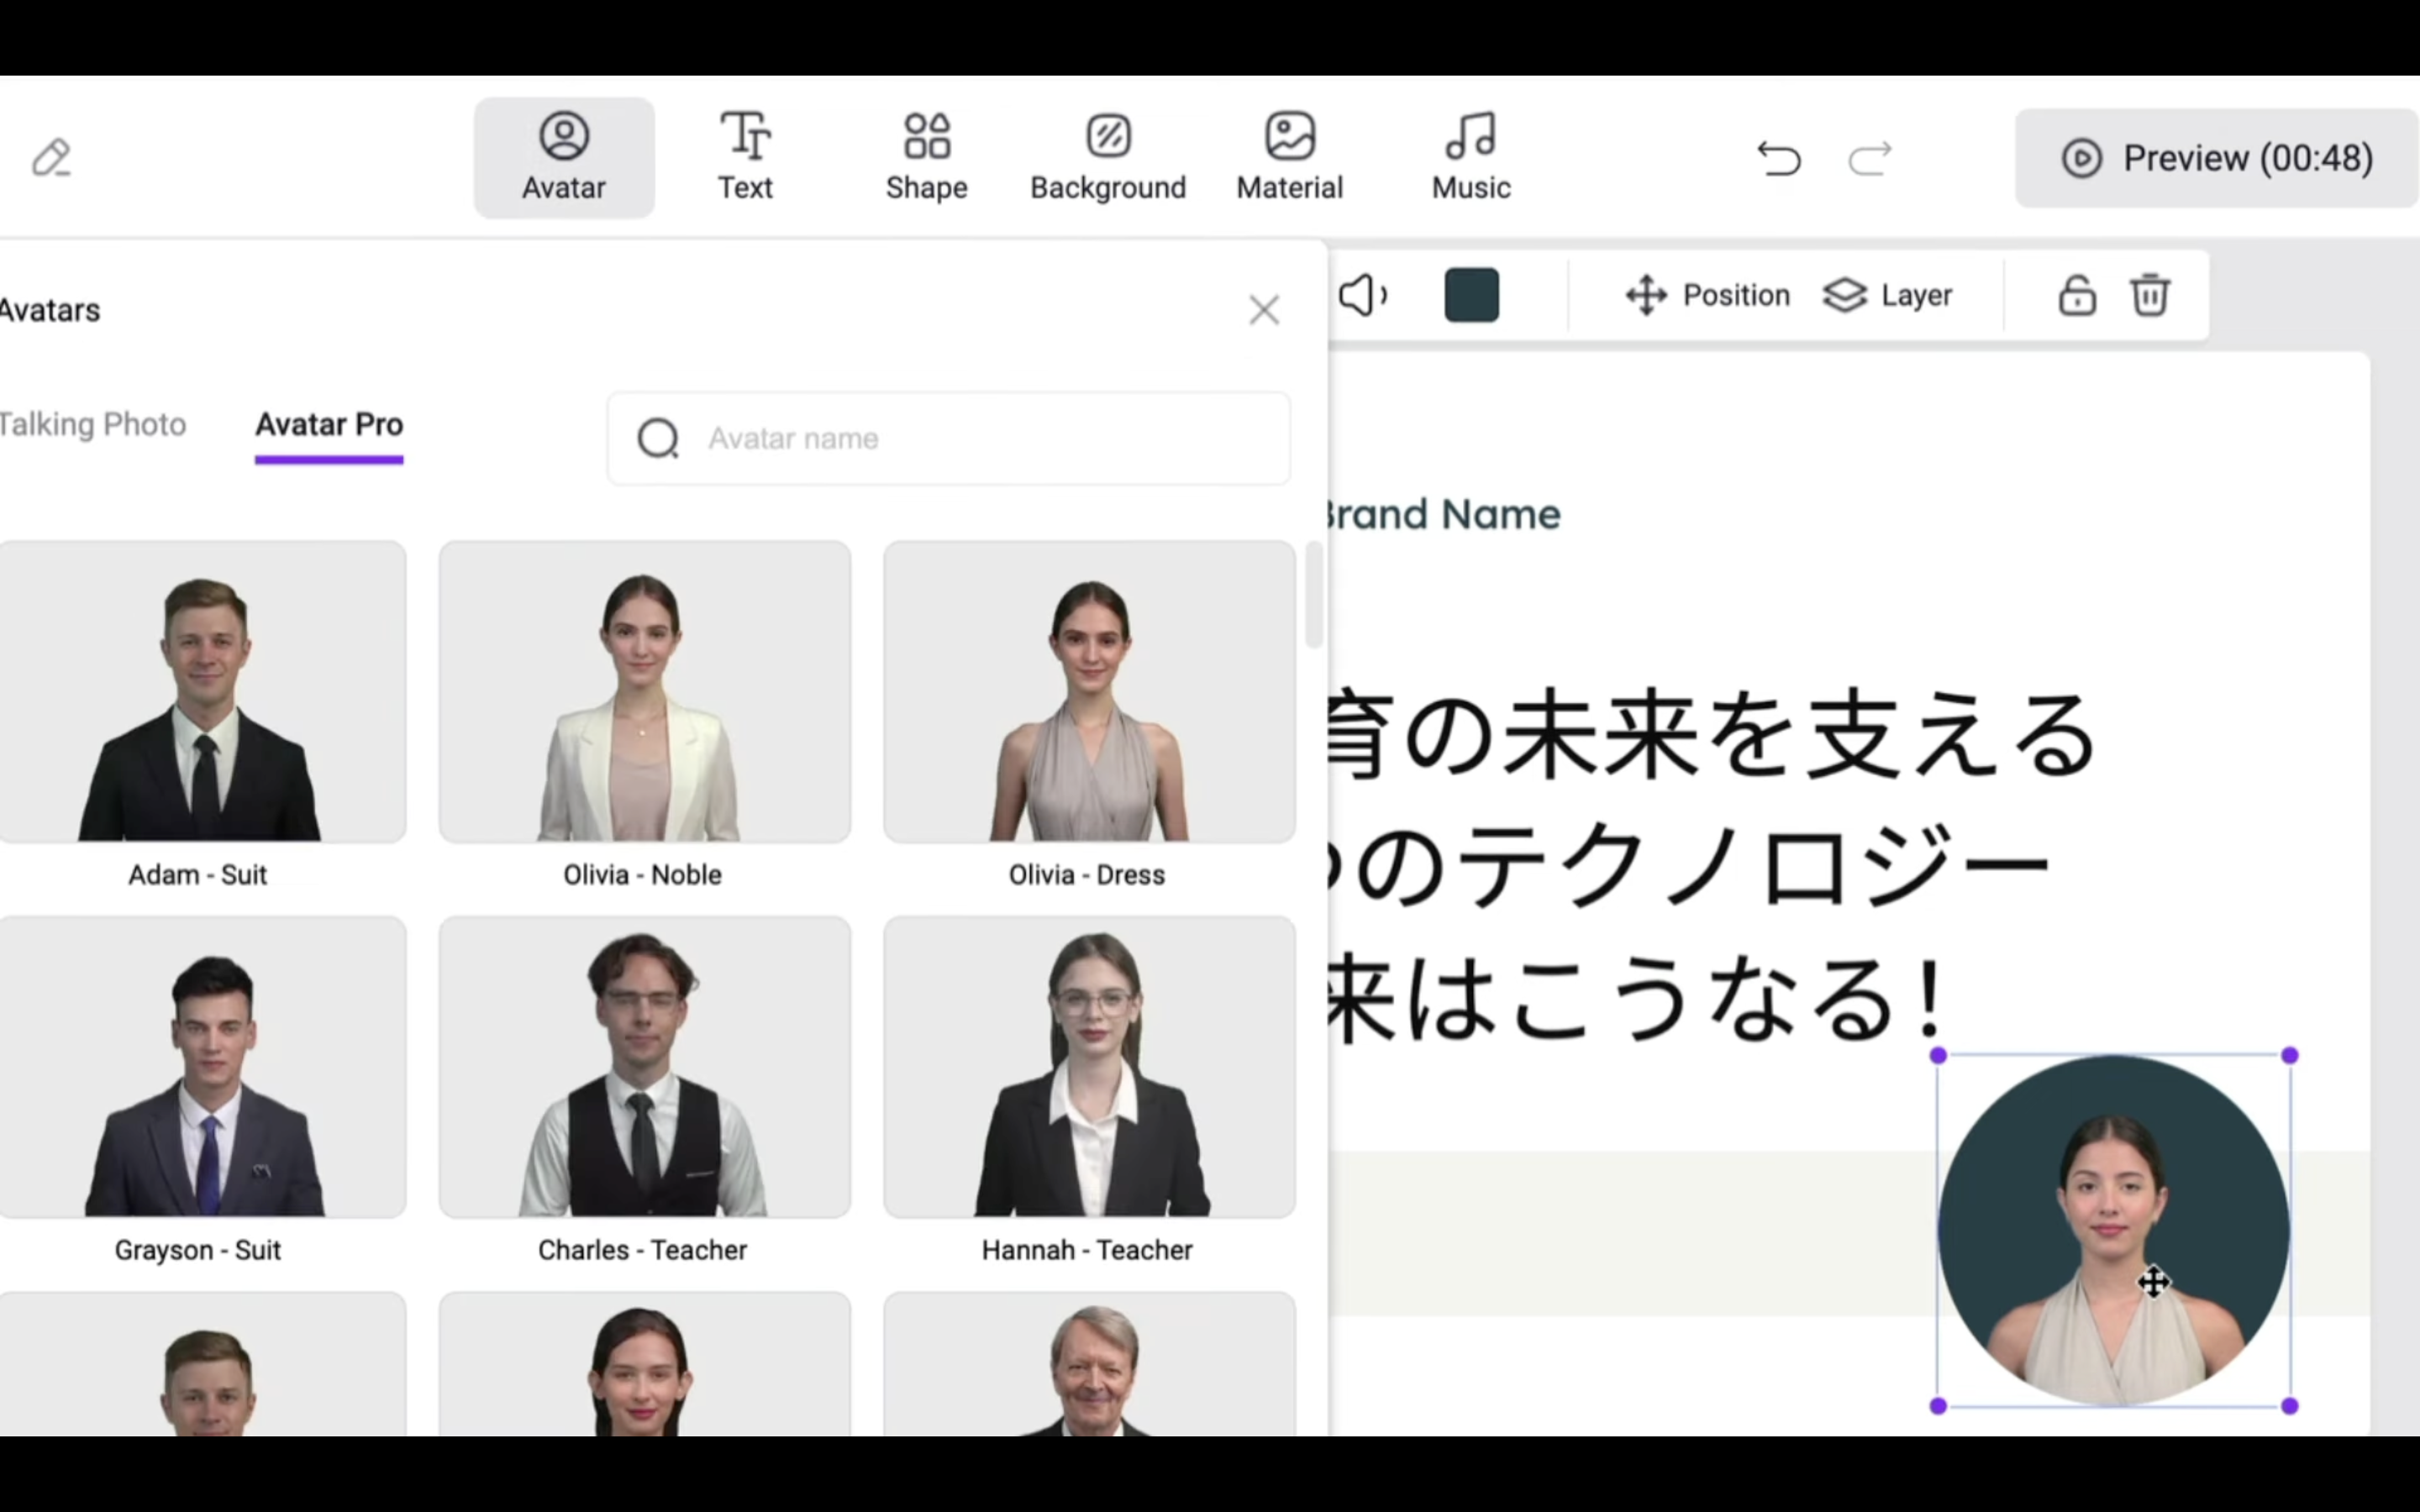Select Grayson - Suit avatar thumbnail
The height and width of the screenshot is (1512, 2420).
[202, 1067]
